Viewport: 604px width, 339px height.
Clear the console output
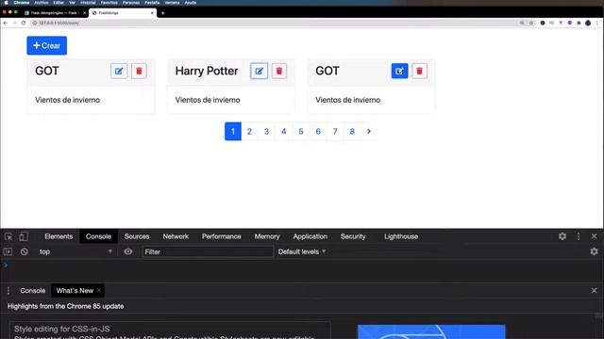(25, 251)
